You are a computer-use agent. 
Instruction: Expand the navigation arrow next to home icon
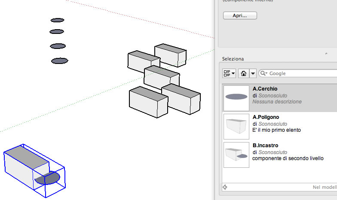pos(253,73)
